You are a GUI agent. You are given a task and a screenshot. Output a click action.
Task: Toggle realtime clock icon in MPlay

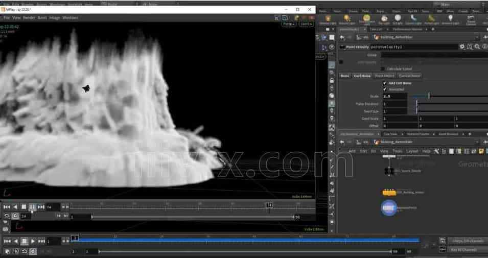click(15, 216)
